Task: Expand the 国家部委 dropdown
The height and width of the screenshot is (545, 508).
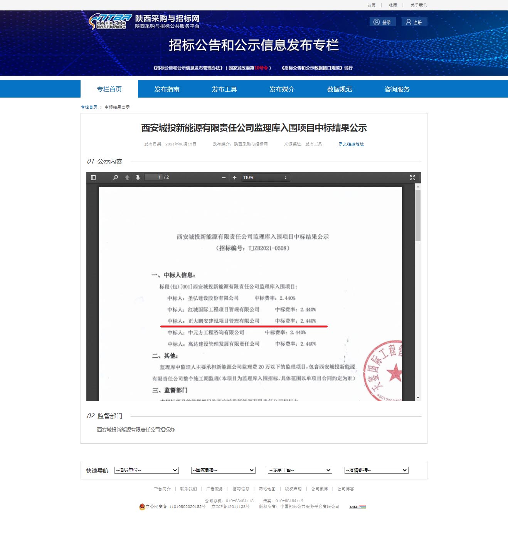Action: click(223, 470)
